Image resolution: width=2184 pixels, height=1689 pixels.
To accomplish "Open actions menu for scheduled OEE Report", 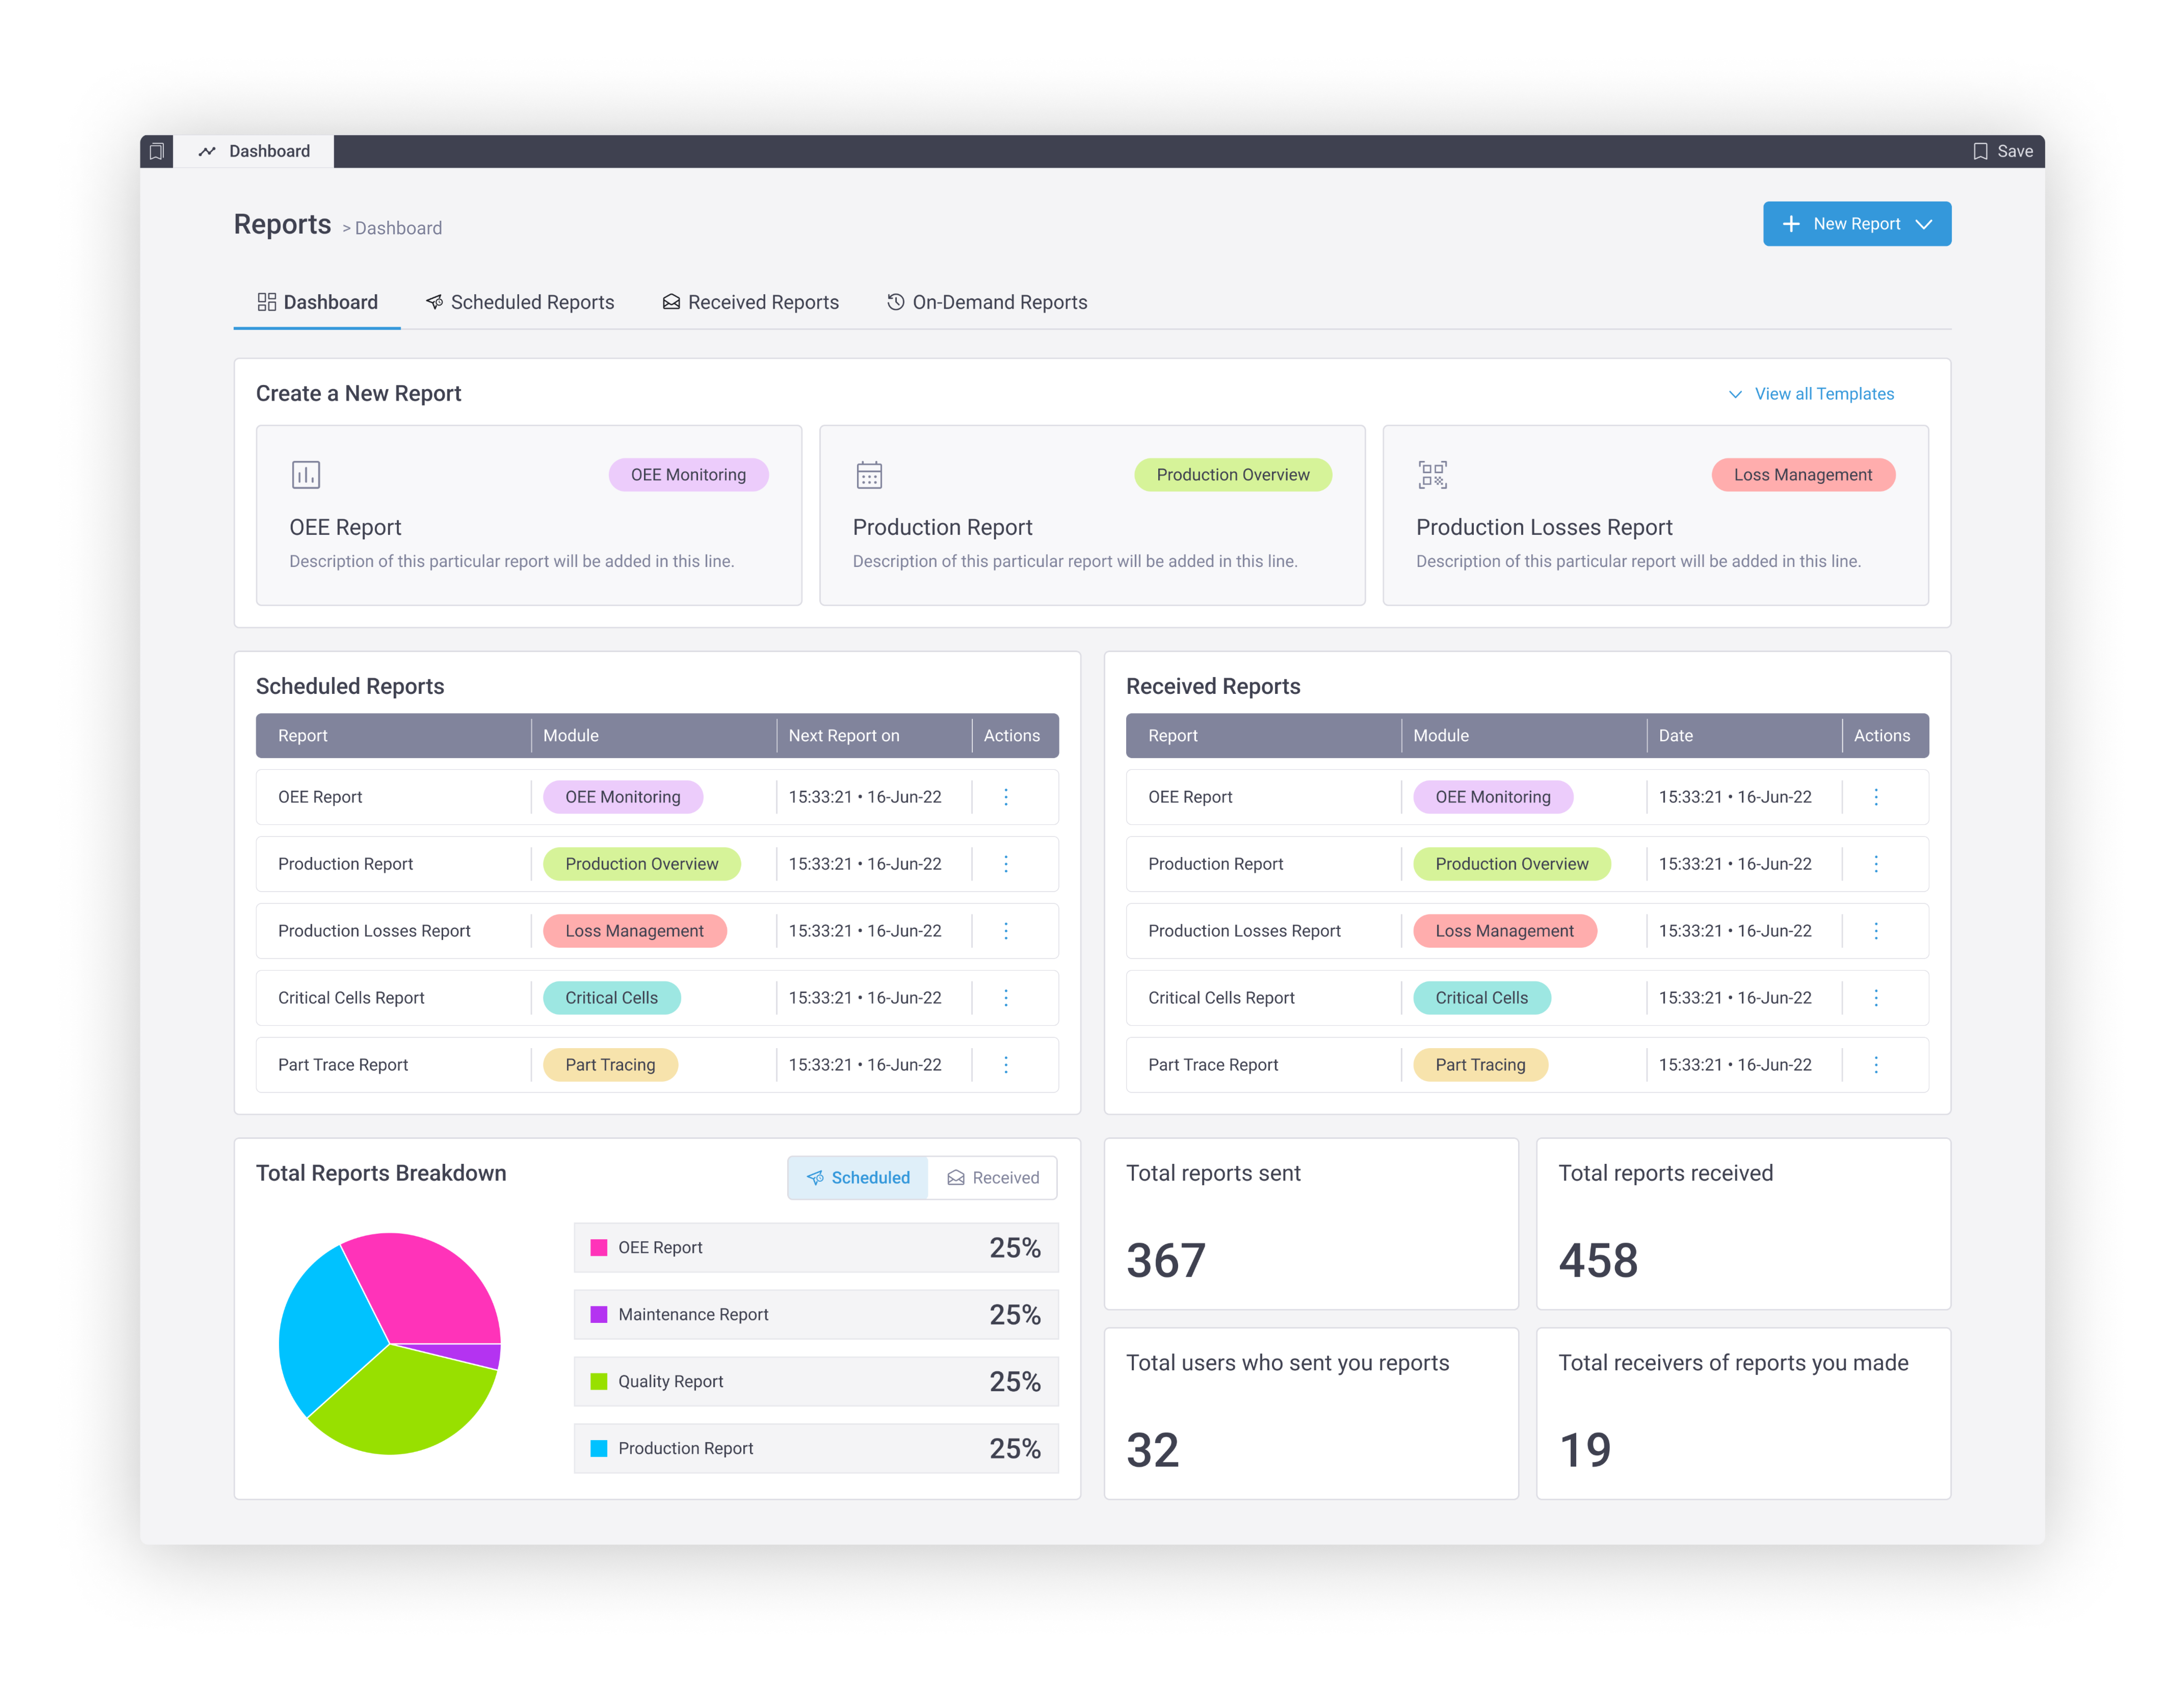I will click(1006, 797).
